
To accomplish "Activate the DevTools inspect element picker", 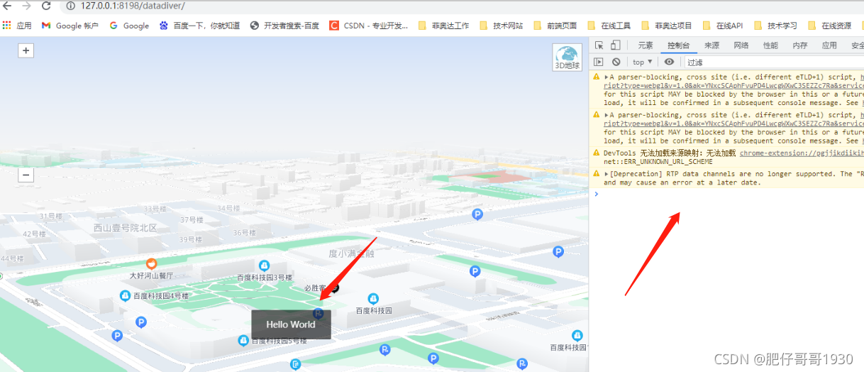I will [599, 45].
